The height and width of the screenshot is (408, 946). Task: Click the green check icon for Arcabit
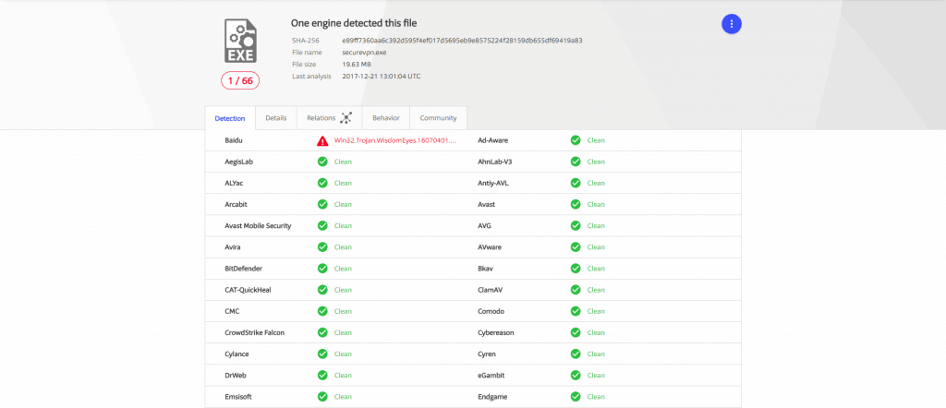tap(322, 204)
